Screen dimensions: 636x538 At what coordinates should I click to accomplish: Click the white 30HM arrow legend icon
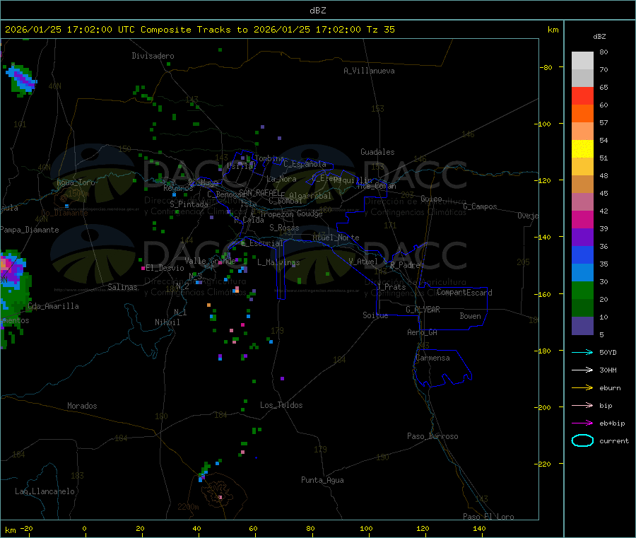pos(582,370)
